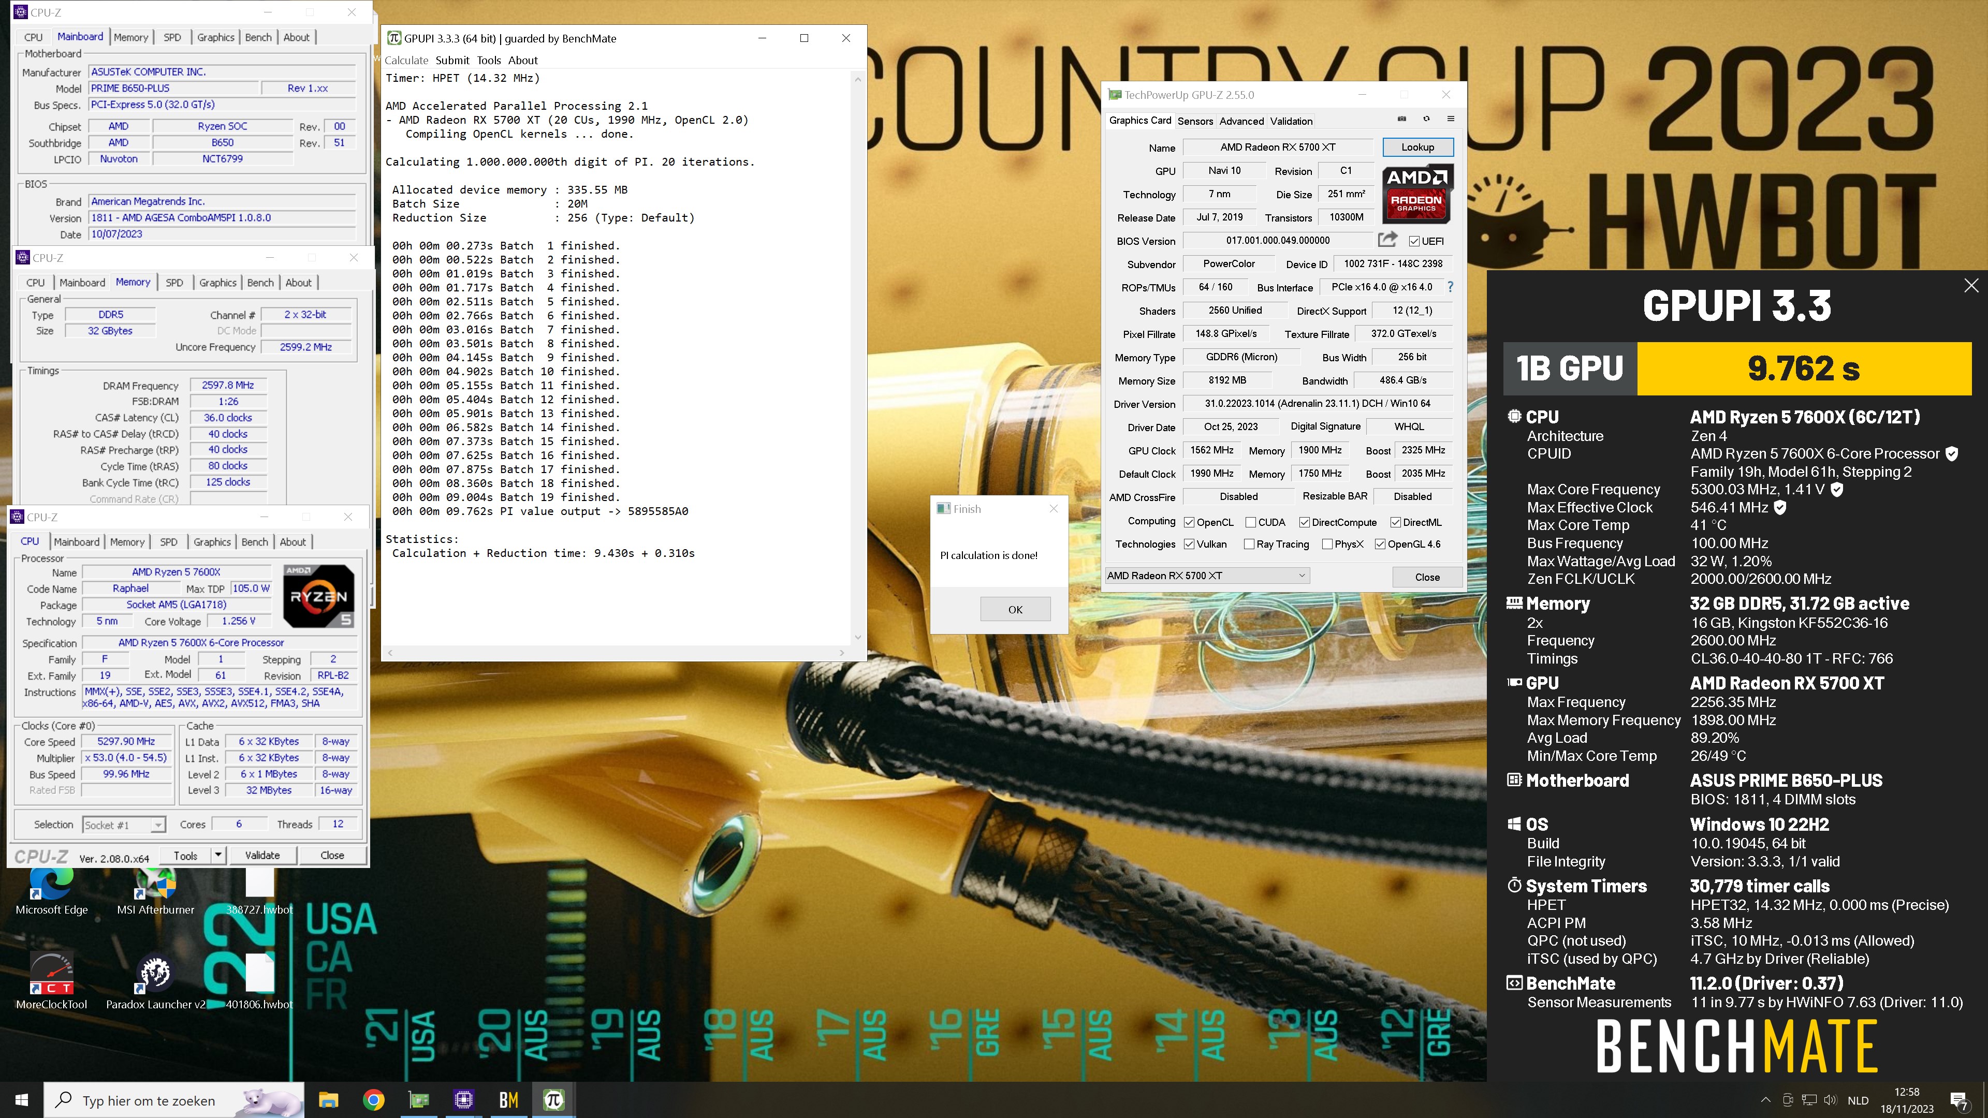This screenshot has height=1118, width=1988.
Task: Open the GPU-Z hamburger menu
Action: [x=1450, y=119]
